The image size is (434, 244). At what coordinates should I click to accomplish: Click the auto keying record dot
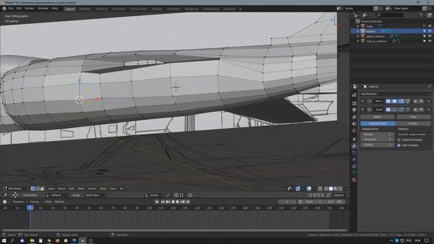157,202
